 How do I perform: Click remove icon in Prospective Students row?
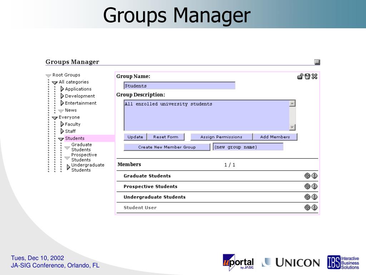(307, 186)
